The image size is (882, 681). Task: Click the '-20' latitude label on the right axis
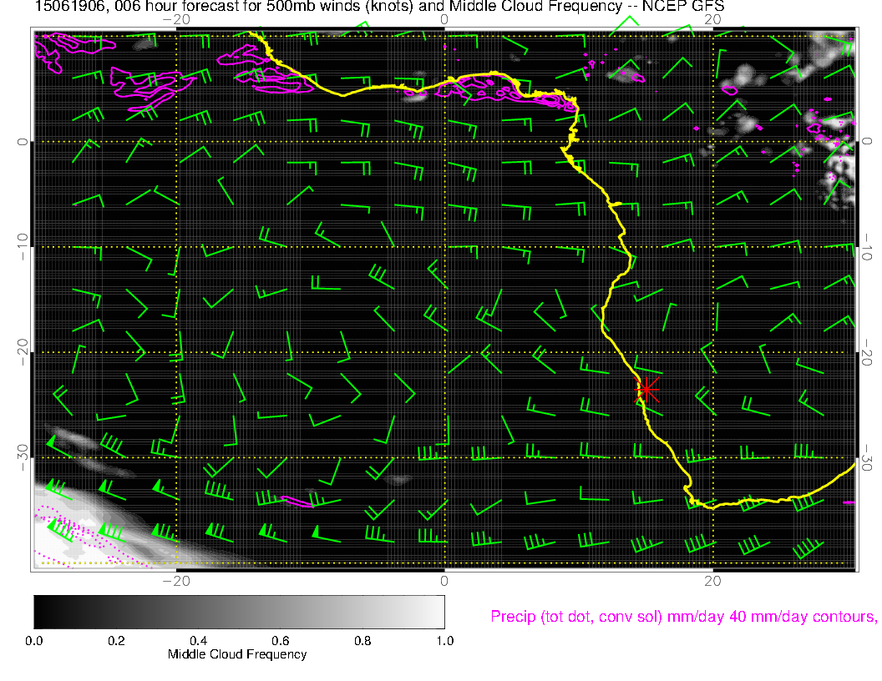coord(867,352)
